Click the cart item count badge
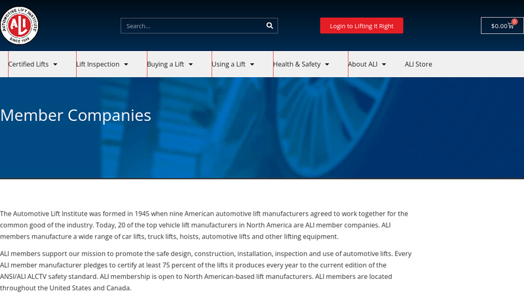The width and height of the screenshot is (524, 294). point(514,22)
